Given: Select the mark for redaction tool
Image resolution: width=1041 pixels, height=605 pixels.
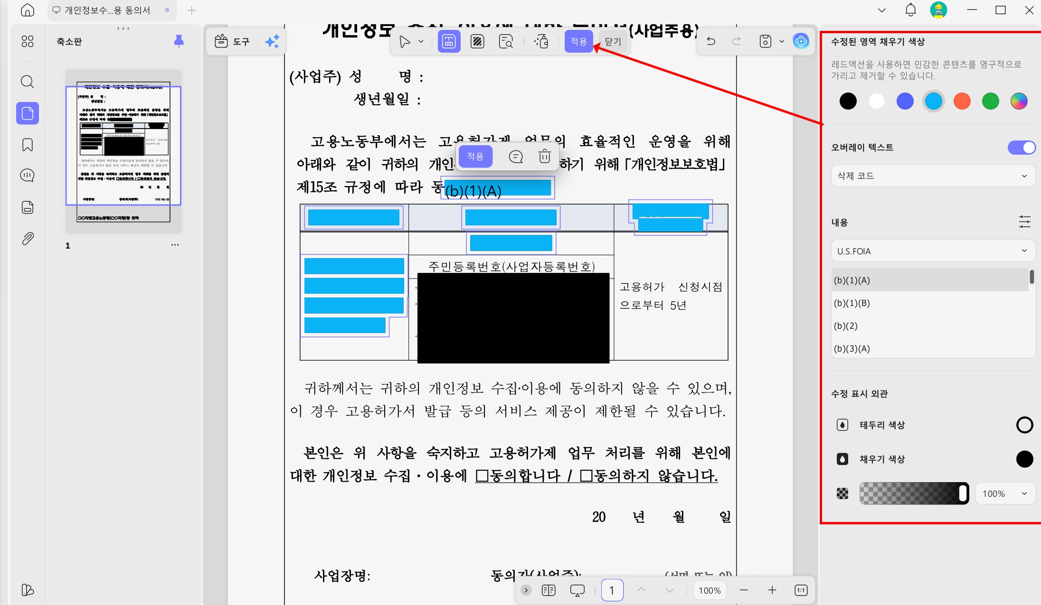Looking at the screenshot, I should coord(449,42).
